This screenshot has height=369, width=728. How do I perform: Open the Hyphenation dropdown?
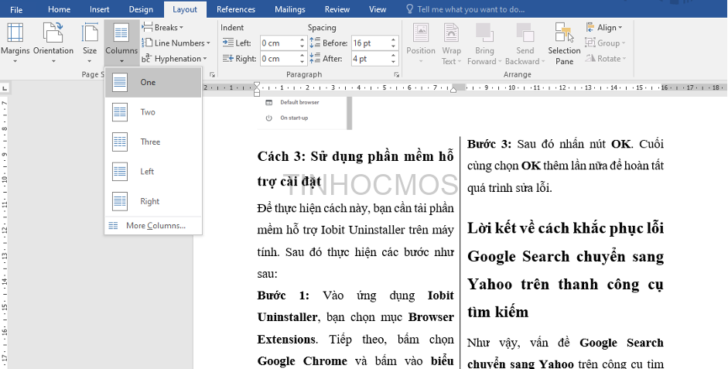(x=174, y=59)
